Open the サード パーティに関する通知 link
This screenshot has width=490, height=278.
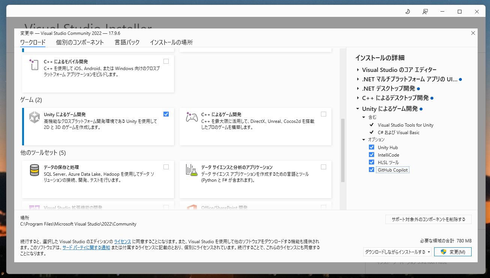point(86,247)
